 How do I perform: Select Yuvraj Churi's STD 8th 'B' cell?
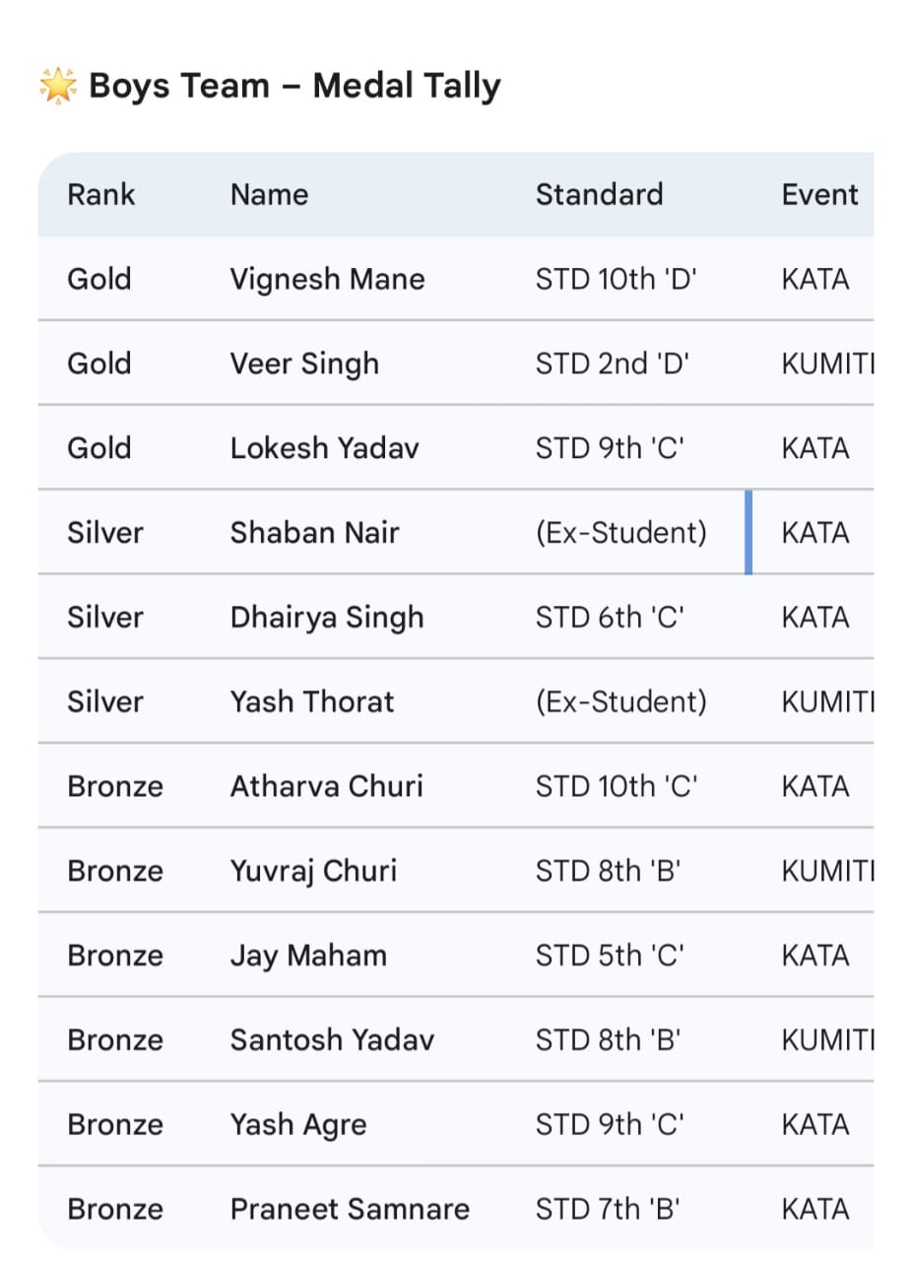coord(609,872)
